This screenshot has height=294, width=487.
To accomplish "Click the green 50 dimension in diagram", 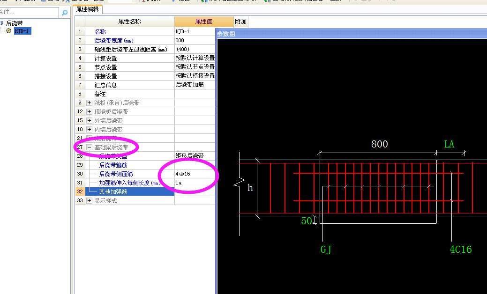I will (307, 220).
